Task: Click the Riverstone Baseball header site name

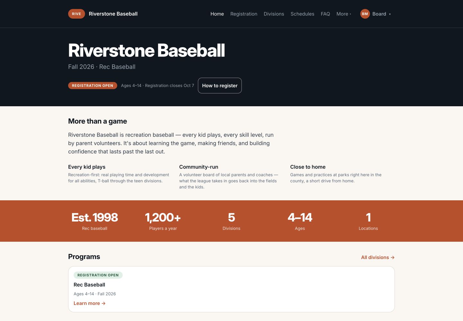Action: [x=113, y=14]
